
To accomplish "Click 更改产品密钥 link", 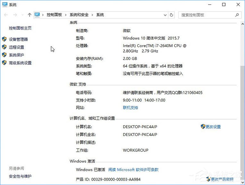I will (x=222, y=179).
